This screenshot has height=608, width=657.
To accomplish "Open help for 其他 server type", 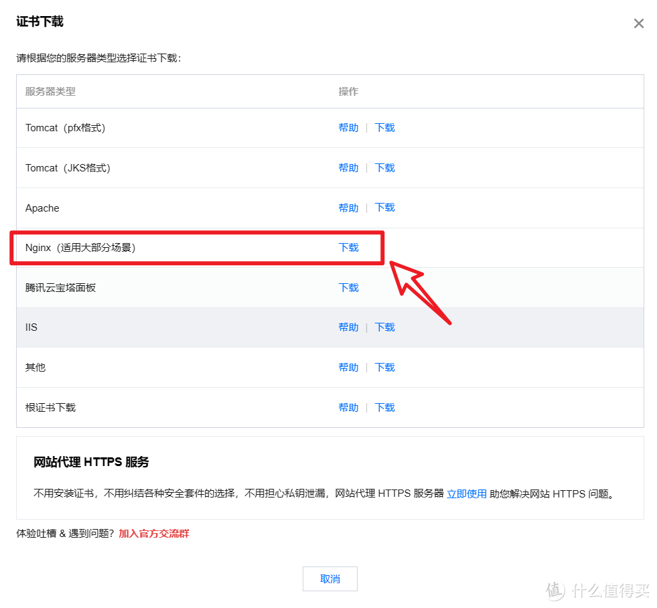I will 348,368.
